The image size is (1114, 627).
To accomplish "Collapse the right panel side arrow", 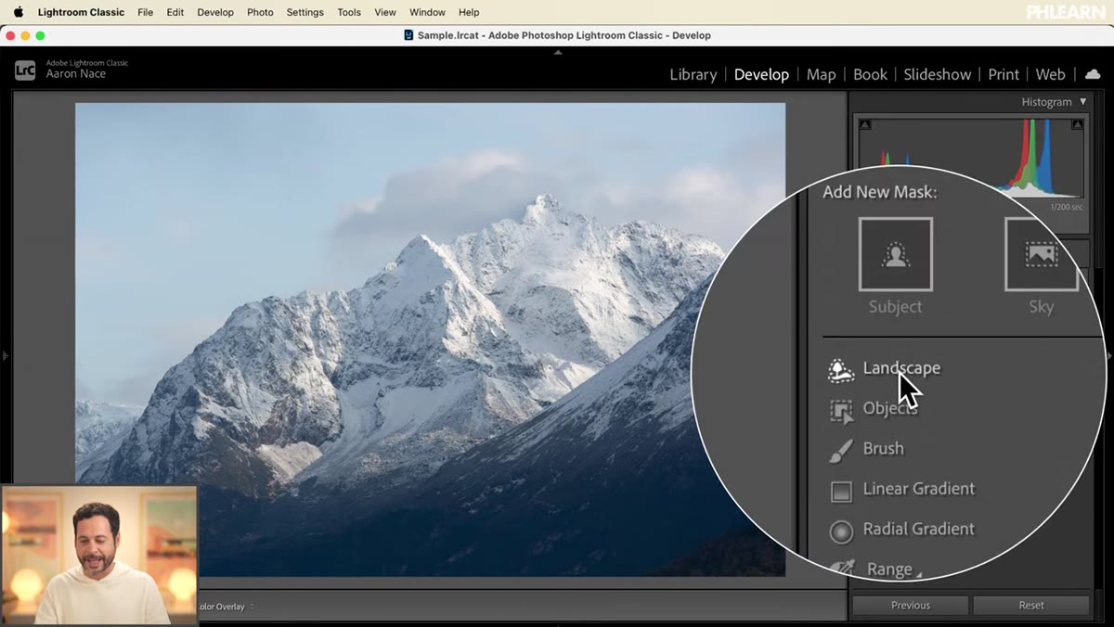I will [1109, 355].
